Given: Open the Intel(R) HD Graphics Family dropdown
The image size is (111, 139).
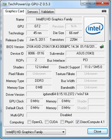Looking at the screenshot, I should (x=36, y=132).
